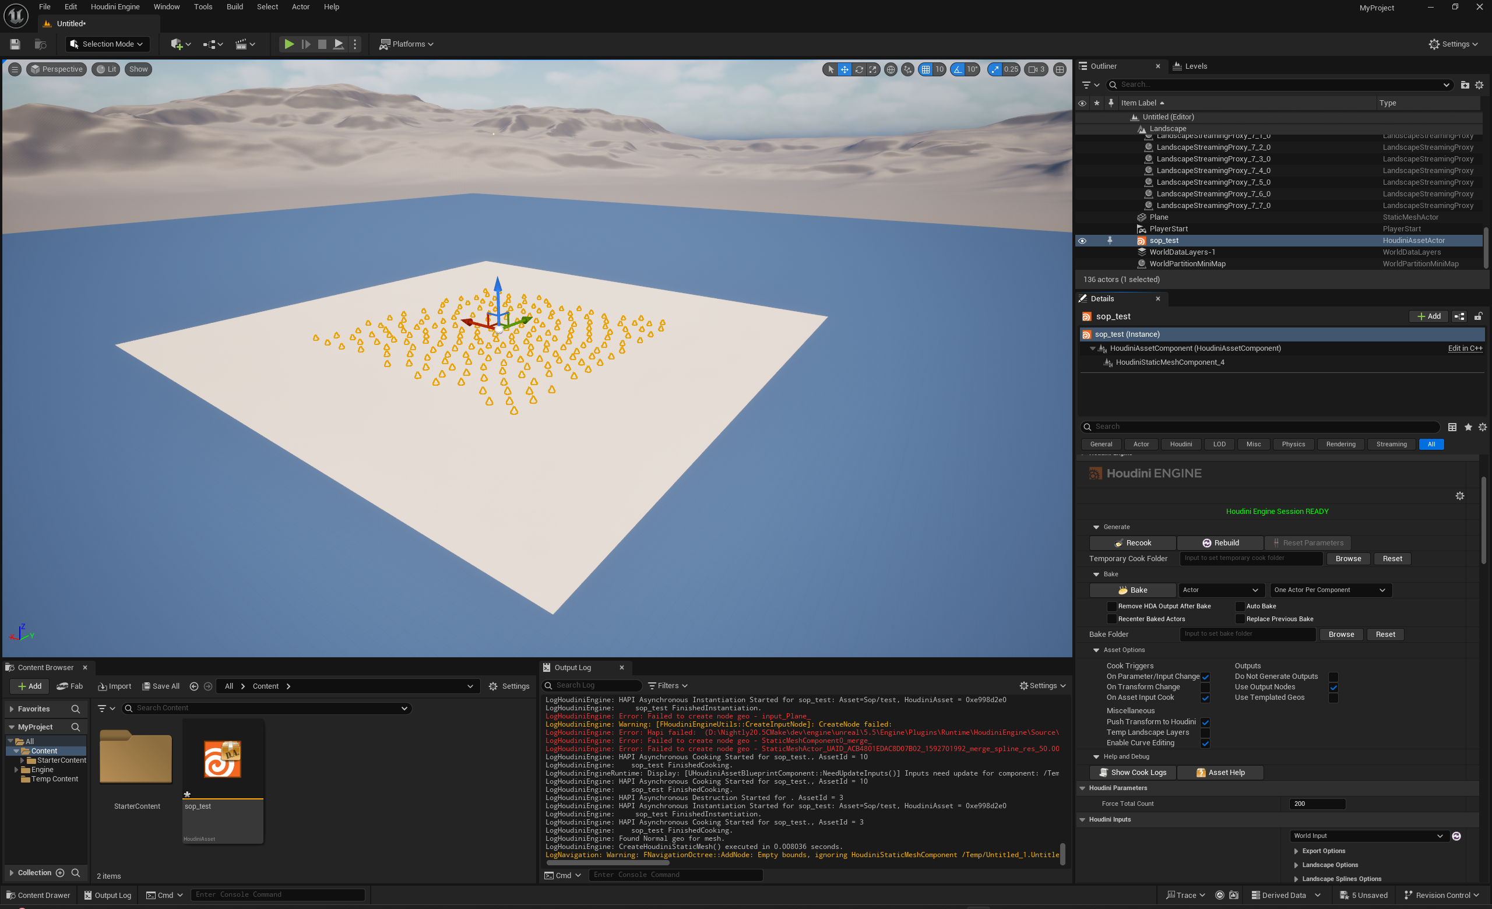The height and width of the screenshot is (909, 1492).
Task: Click the refresh icon beside World Input
Action: 1456,836
